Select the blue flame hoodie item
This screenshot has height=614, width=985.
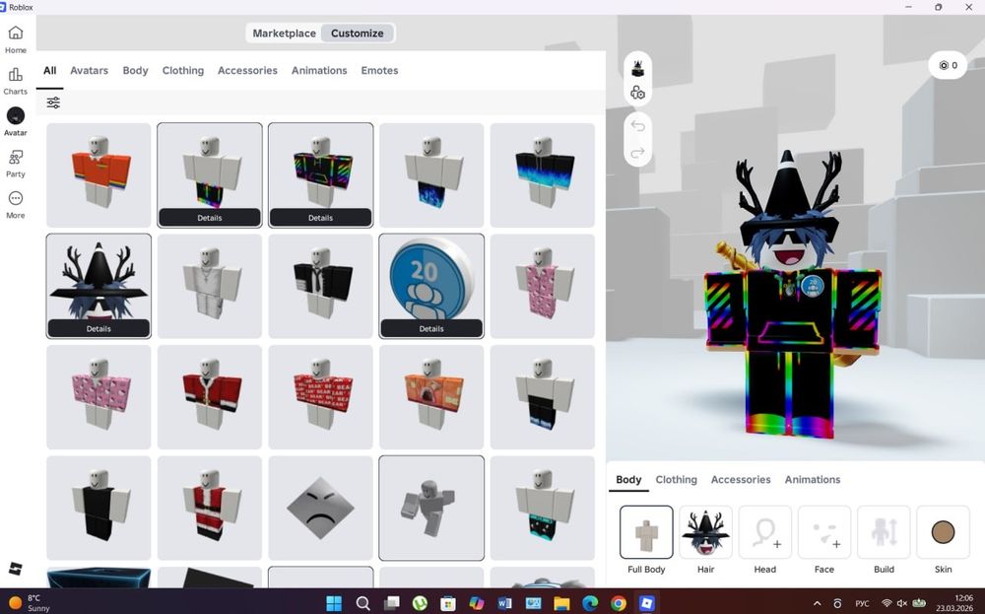click(x=542, y=174)
